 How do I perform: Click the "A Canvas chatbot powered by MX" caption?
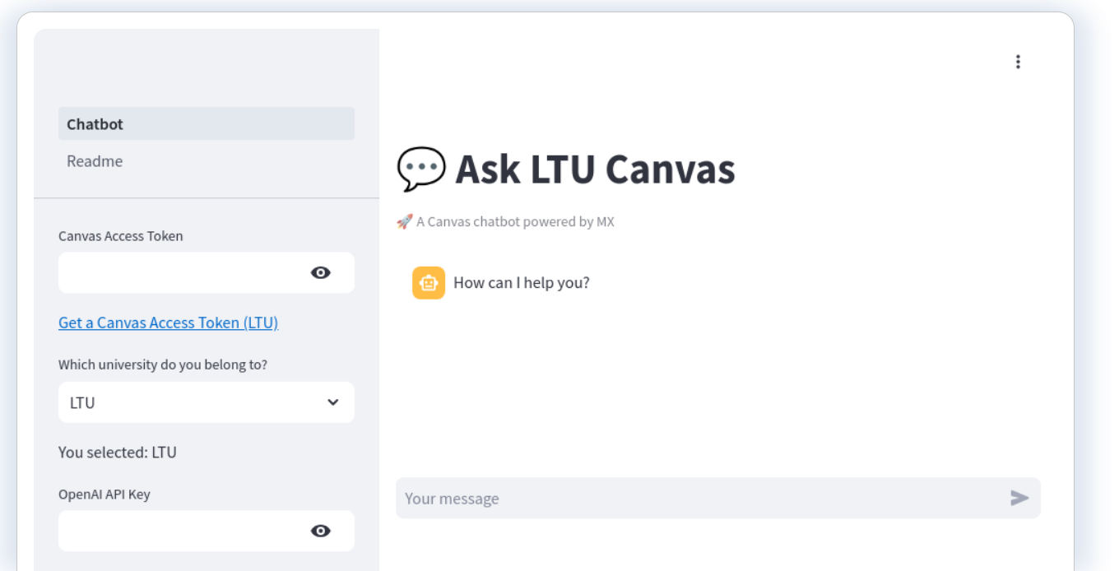(515, 221)
